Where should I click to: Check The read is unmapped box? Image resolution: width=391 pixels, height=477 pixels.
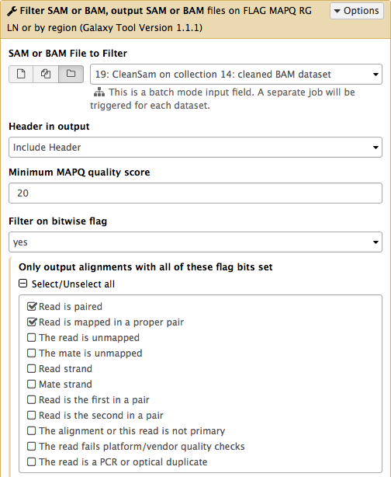click(x=31, y=337)
